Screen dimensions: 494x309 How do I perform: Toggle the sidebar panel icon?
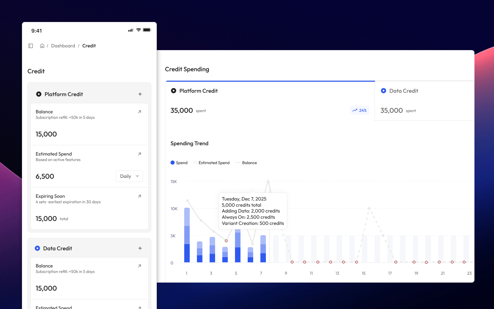tap(31, 46)
